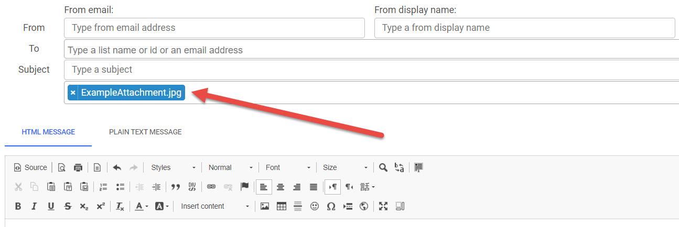Viewport: 679px width, 227px height.
Task: Maximize the editor with the fullscreen icon
Action: click(x=383, y=206)
